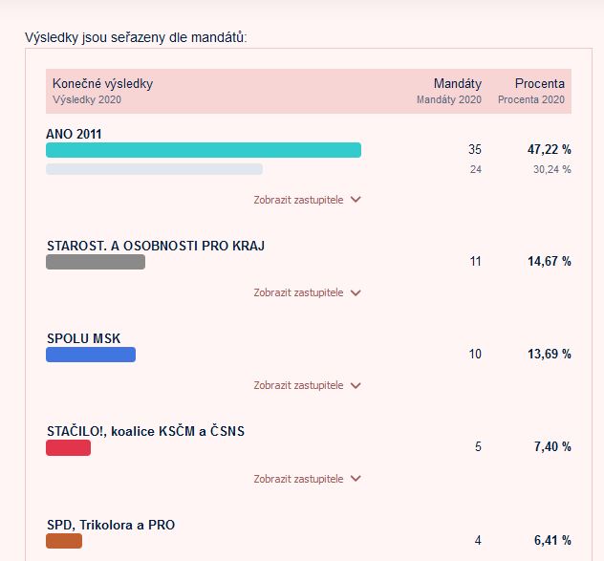604x561 pixels.
Task: Click the 47,22 % value for ANO 2011
Action: pos(549,150)
